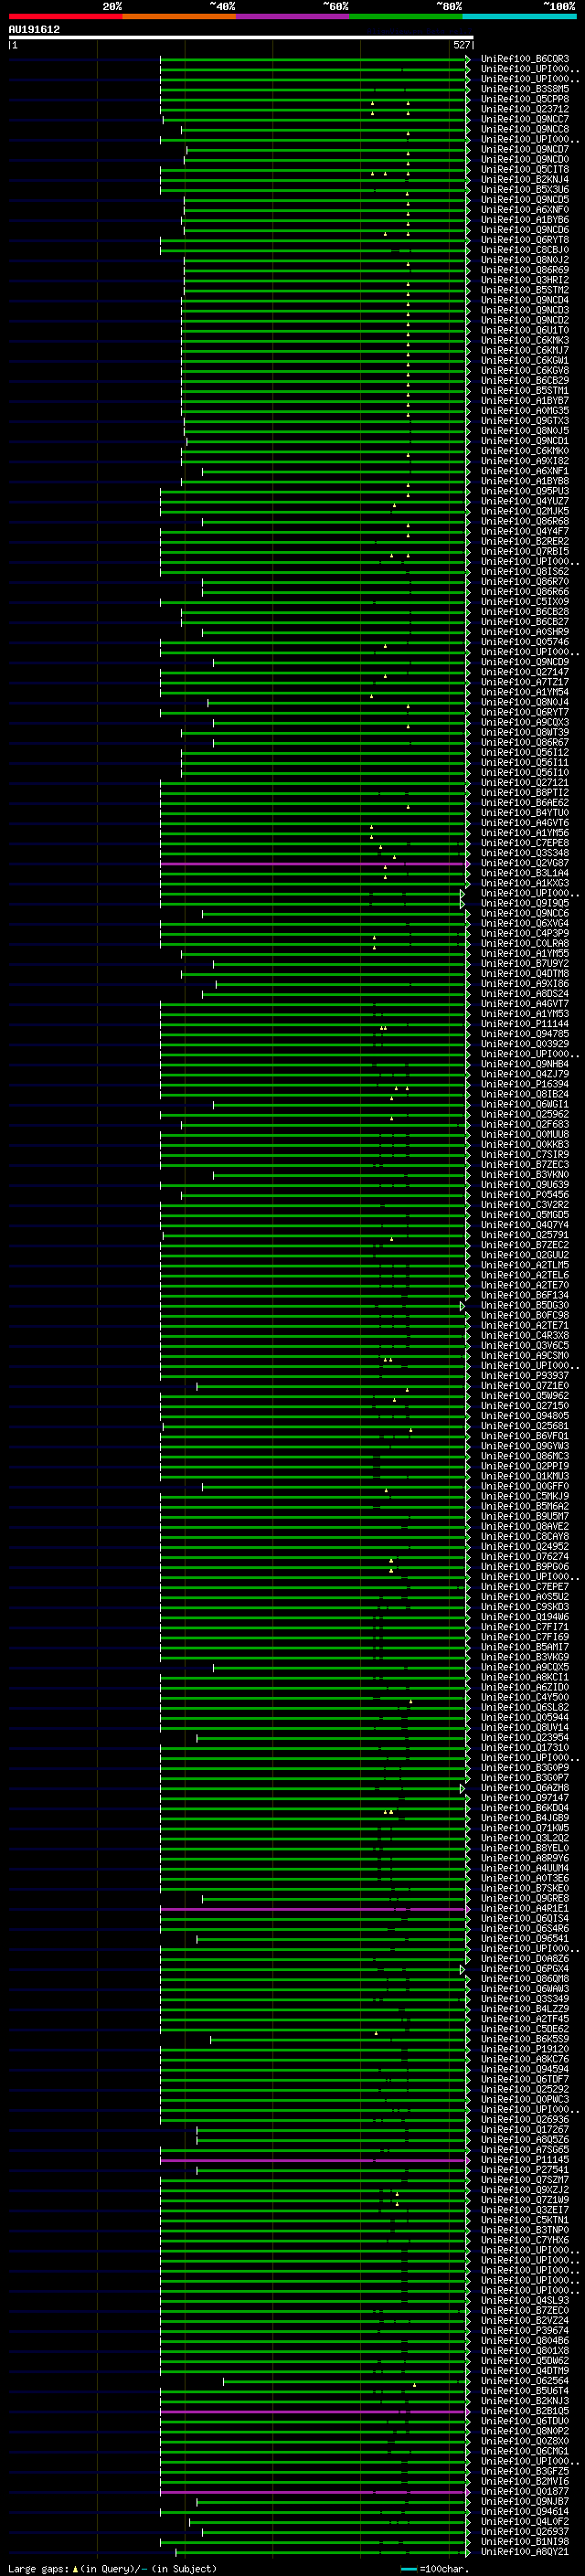Image resolution: width=585 pixels, height=2576 pixels.
Task: Select hit UniRef100_Q94785
Action: 525,1034
